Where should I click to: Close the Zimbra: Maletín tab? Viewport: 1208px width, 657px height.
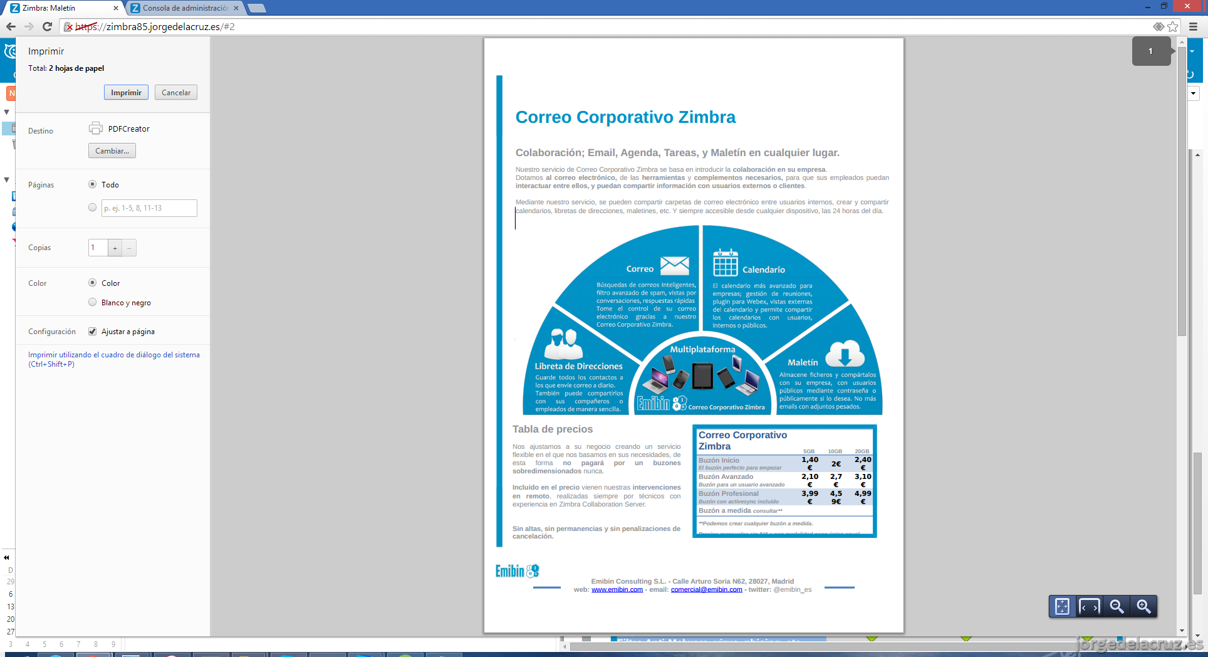coord(115,8)
